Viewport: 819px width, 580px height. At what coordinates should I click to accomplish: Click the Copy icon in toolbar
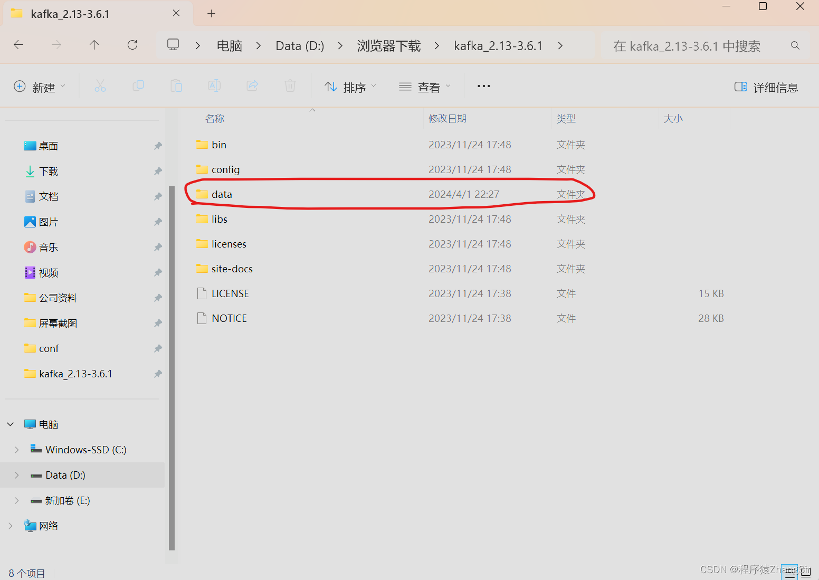(138, 86)
